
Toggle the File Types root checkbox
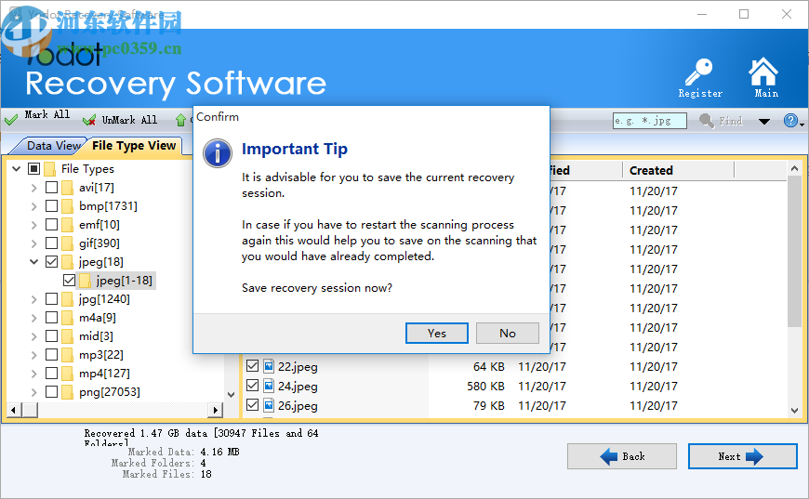[x=33, y=169]
